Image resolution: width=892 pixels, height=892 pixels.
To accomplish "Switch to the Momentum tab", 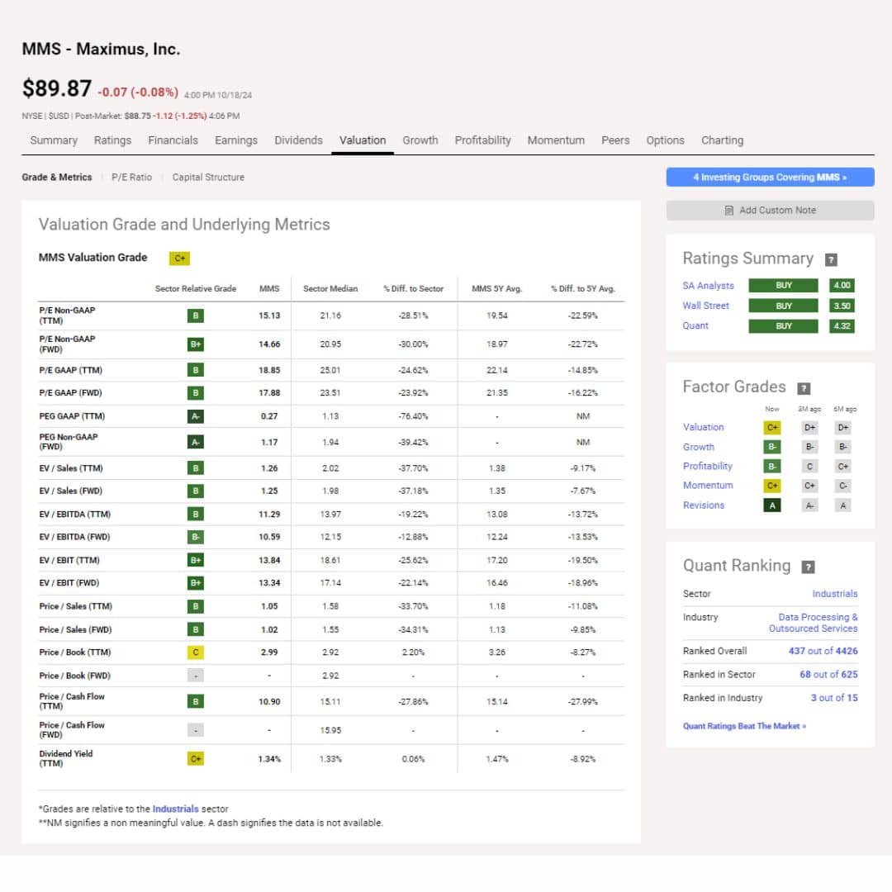I will [556, 140].
